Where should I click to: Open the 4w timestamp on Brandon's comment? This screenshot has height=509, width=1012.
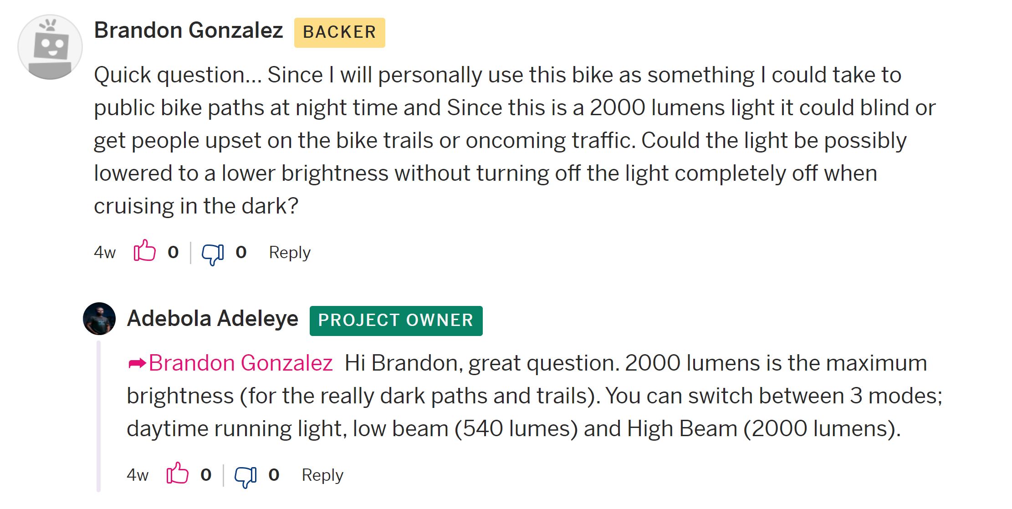pos(105,252)
